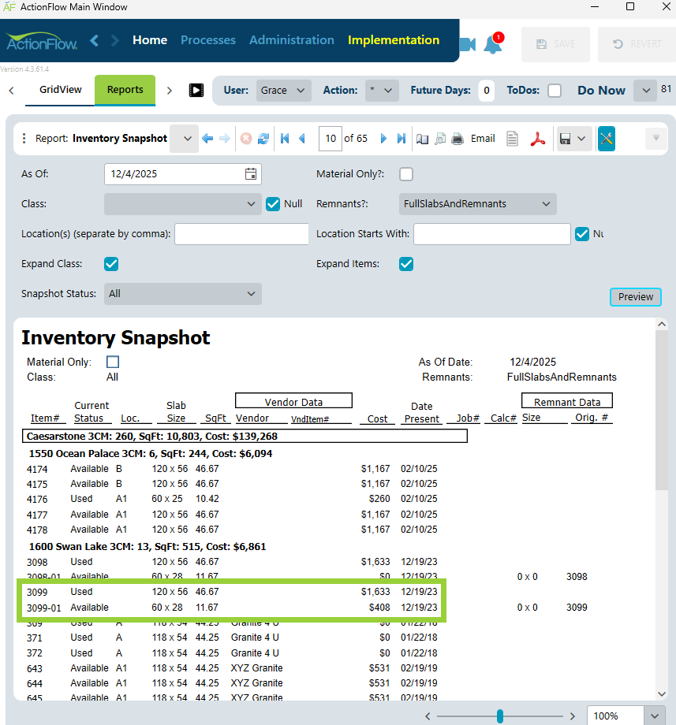Open the Processes menu
Viewport: 676px width, 725px height.
coord(208,40)
